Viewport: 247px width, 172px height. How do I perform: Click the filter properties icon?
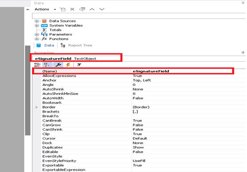pos(79,65)
